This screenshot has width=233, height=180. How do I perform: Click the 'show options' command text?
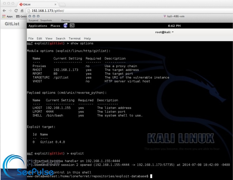(82, 43)
